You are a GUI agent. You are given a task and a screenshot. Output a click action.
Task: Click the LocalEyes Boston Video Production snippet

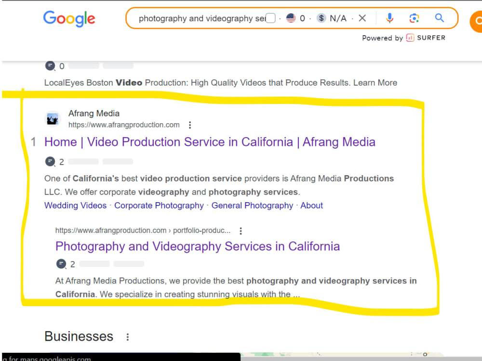[x=221, y=83]
